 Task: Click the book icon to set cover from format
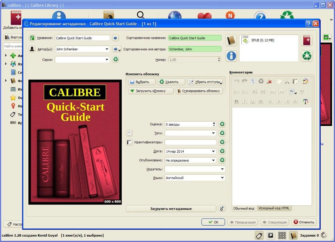(231, 40)
